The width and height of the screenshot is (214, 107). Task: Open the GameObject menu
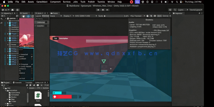(x=42, y=2)
